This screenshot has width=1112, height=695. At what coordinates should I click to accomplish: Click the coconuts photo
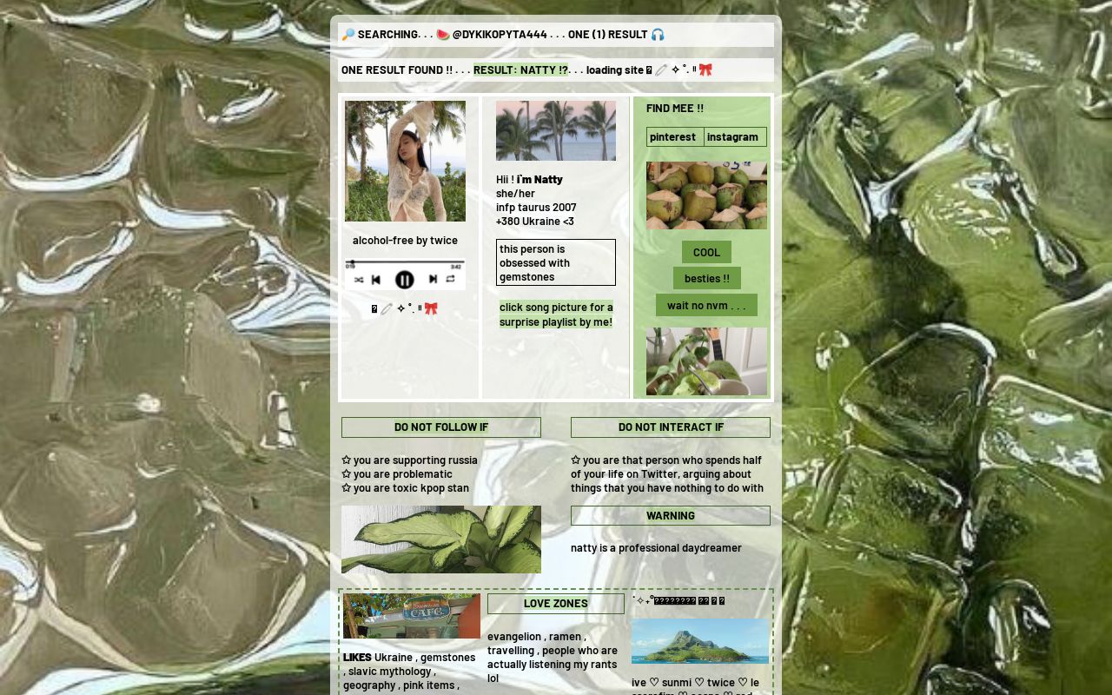click(x=706, y=195)
